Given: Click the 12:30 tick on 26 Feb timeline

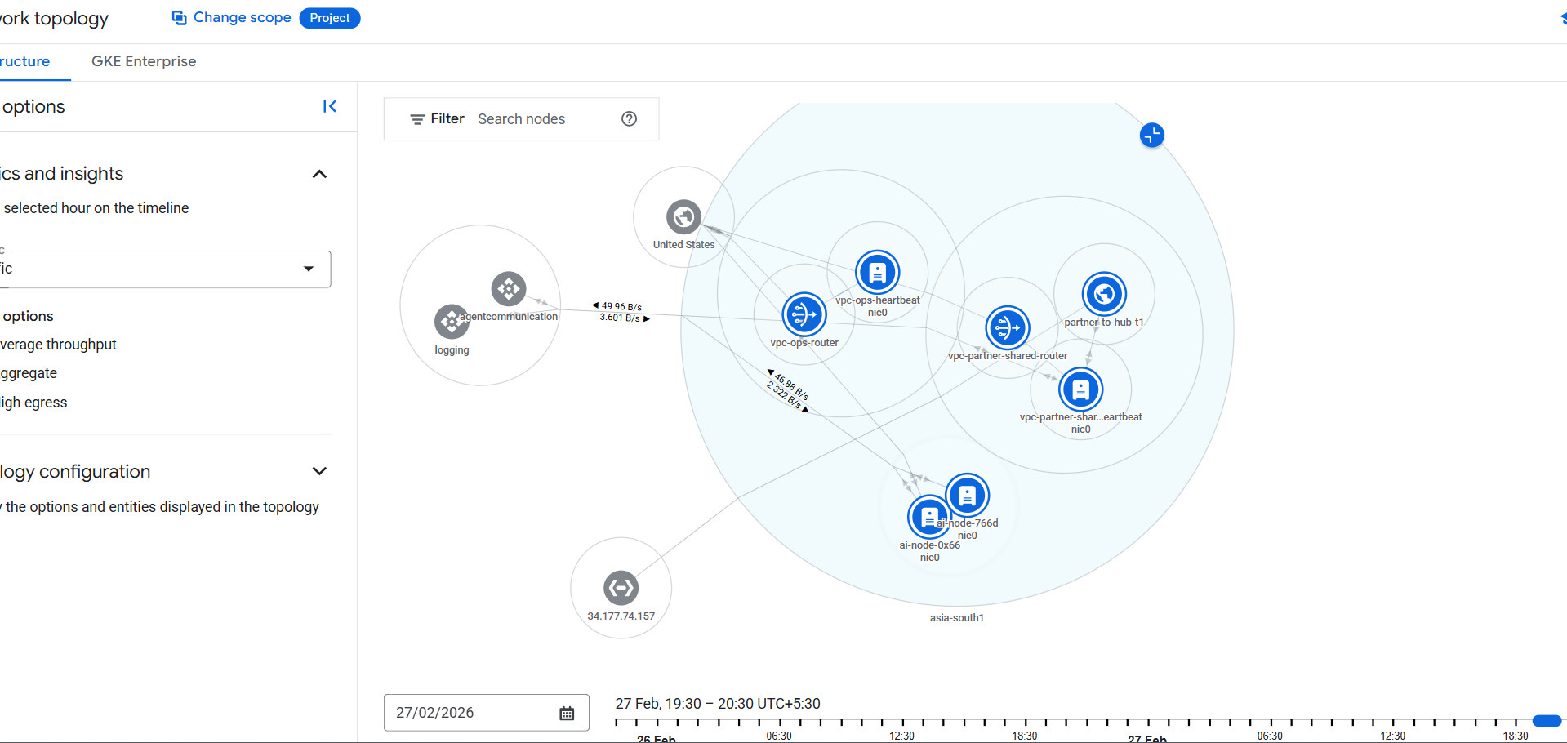Looking at the screenshot, I should 901,736.
